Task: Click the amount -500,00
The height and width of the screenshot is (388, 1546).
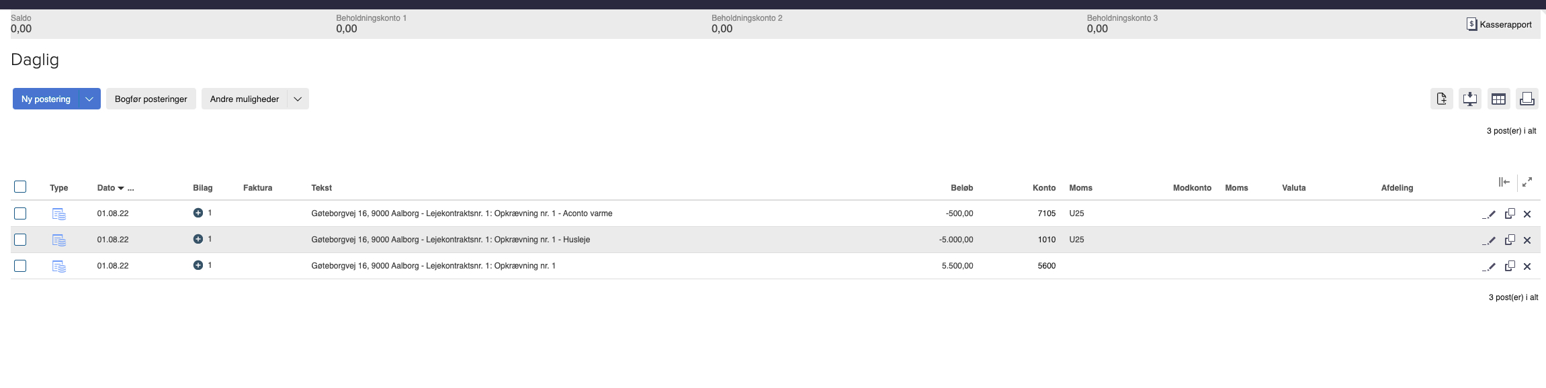Action: (959, 213)
